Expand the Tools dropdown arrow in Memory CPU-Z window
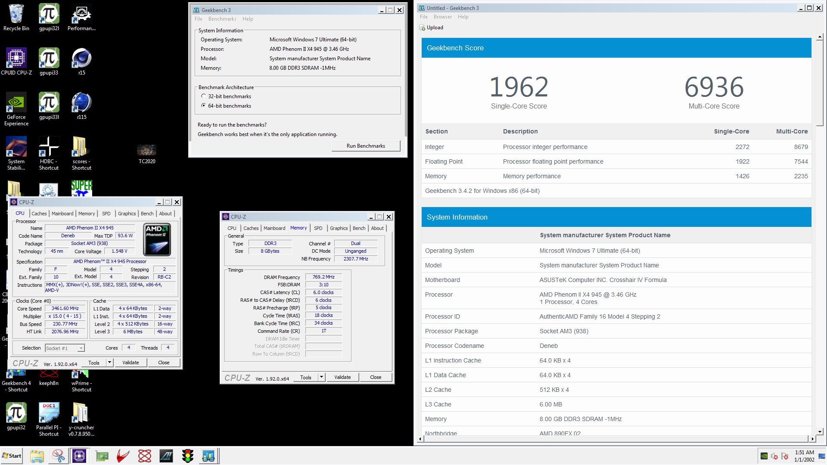Viewport: 827px width, 465px height. click(x=321, y=377)
